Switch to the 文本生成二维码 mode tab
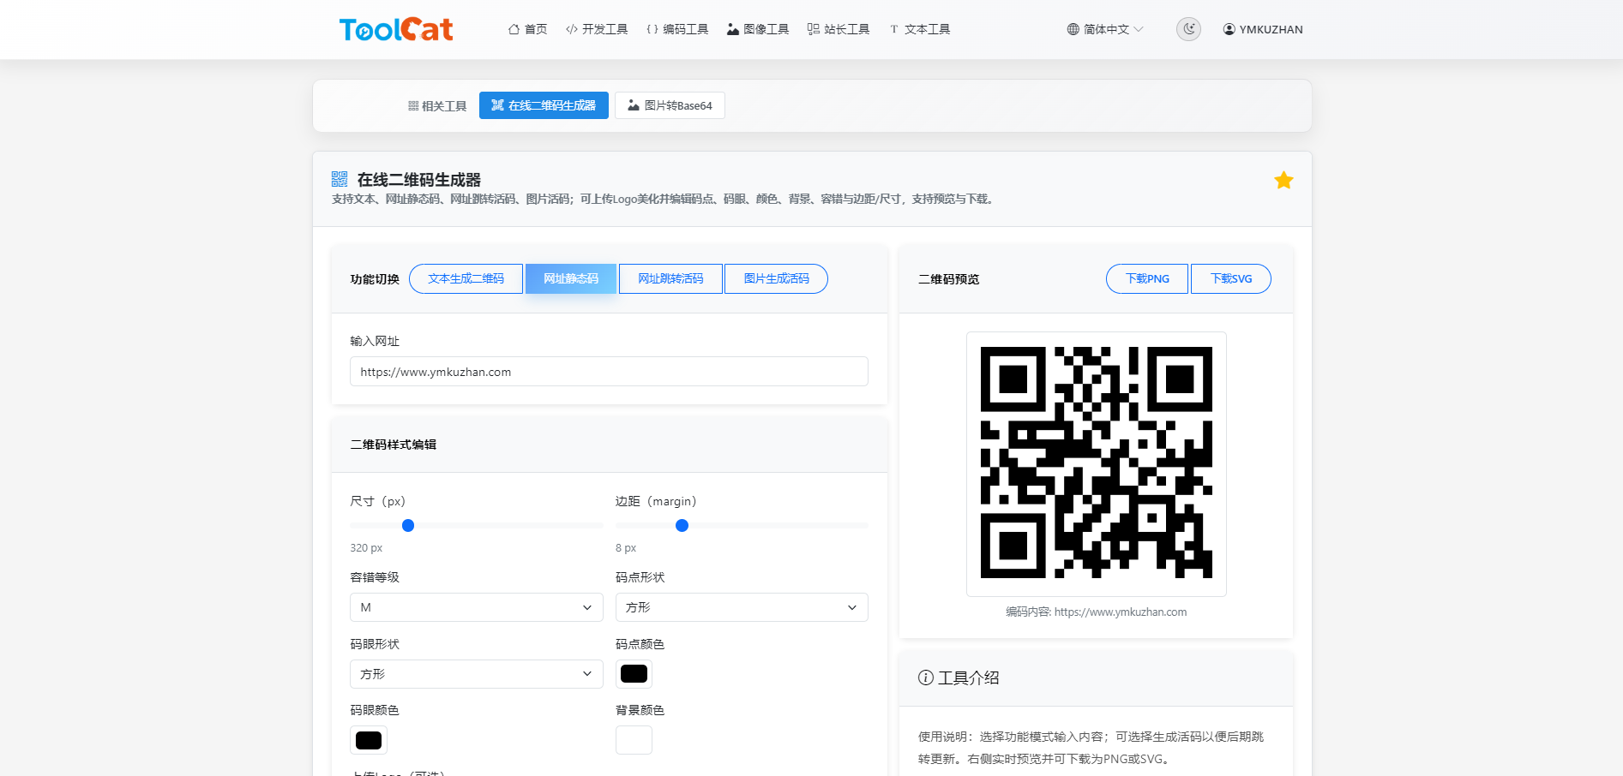Screen dimensions: 1623x776 466,278
